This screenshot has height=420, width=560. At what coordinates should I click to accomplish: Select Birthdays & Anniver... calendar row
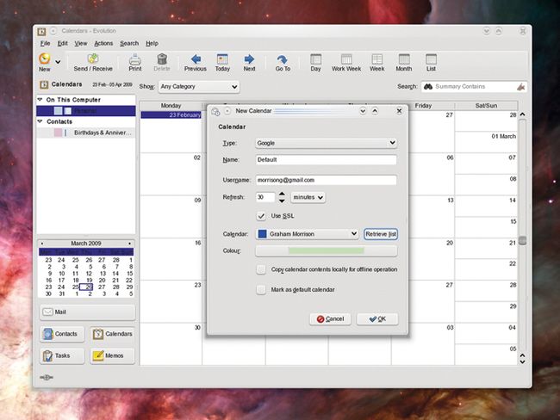pos(86,133)
